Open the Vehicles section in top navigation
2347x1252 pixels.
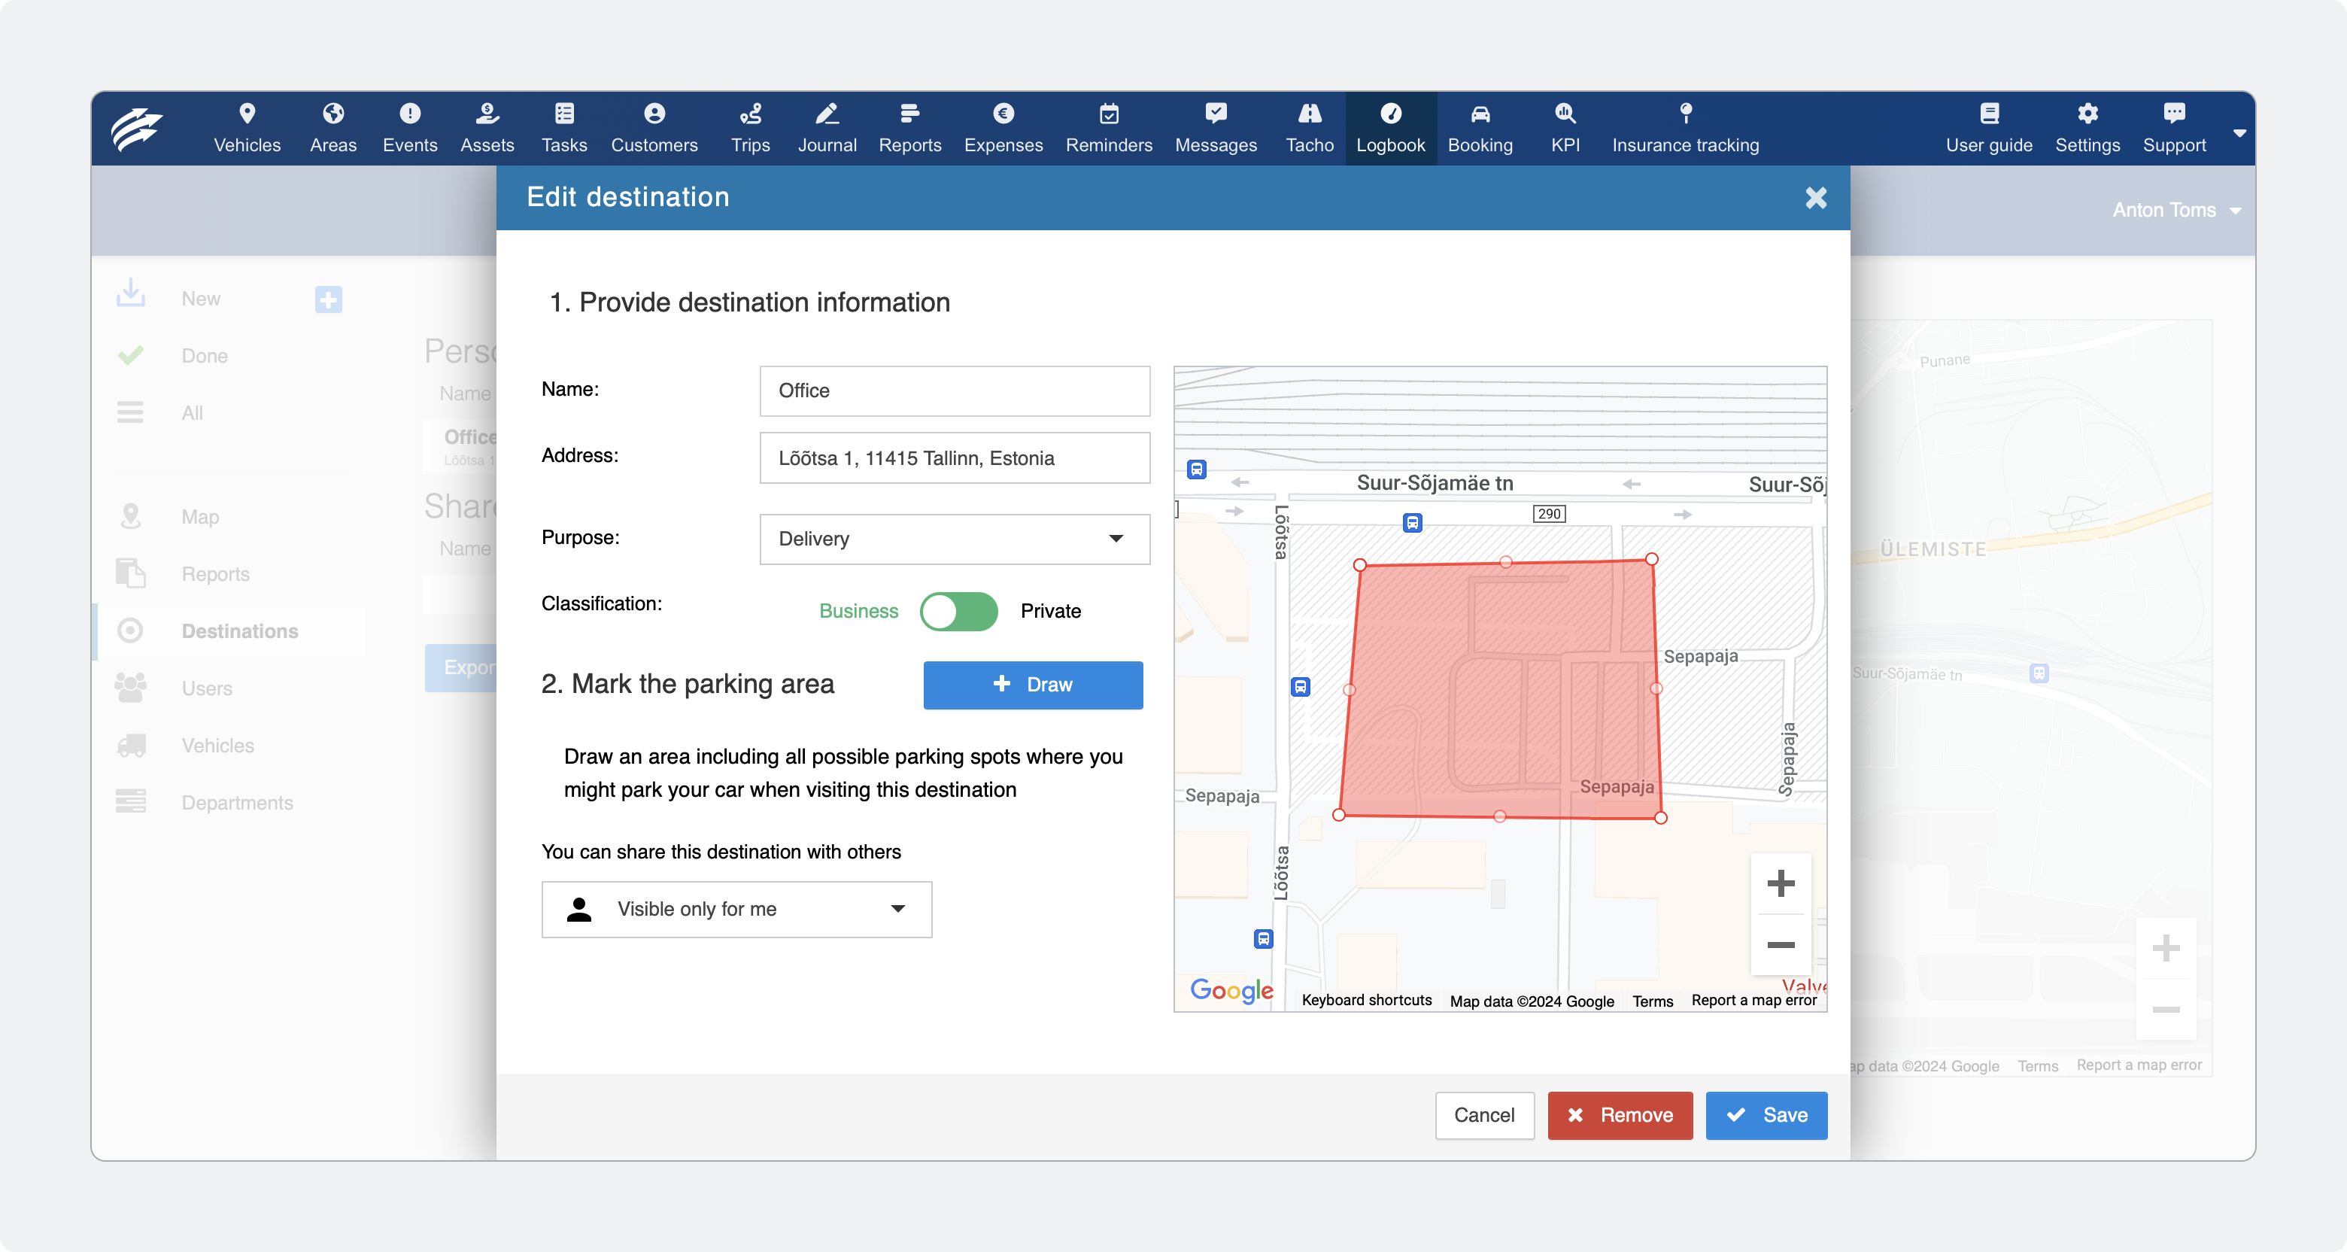coord(247,128)
